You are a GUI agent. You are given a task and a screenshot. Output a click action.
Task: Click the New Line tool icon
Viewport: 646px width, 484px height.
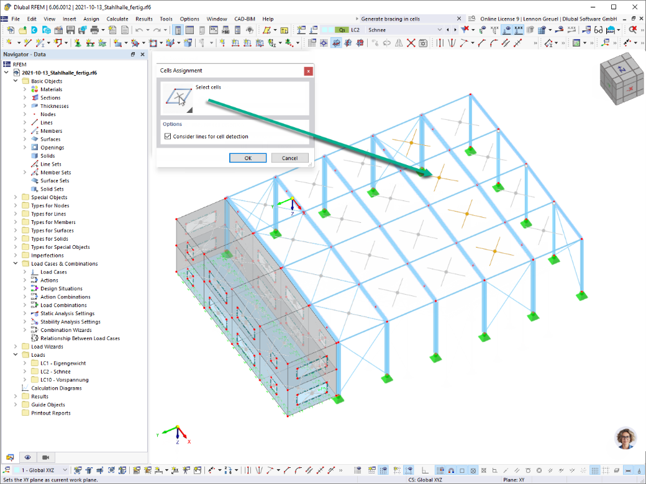[27, 43]
